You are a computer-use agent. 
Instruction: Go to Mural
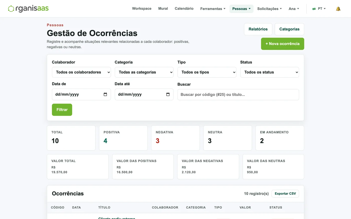[163, 9]
